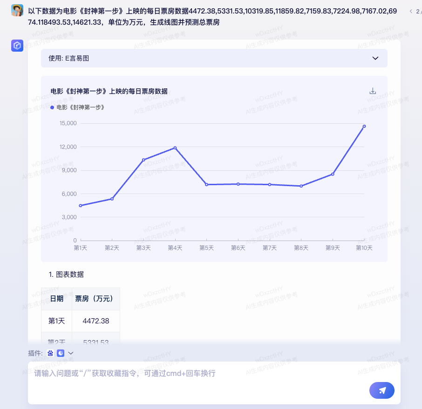Click the left pagination chevron arrow
Image resolution: width=422 pixels, height=409 pixels.
pos(411,11)
